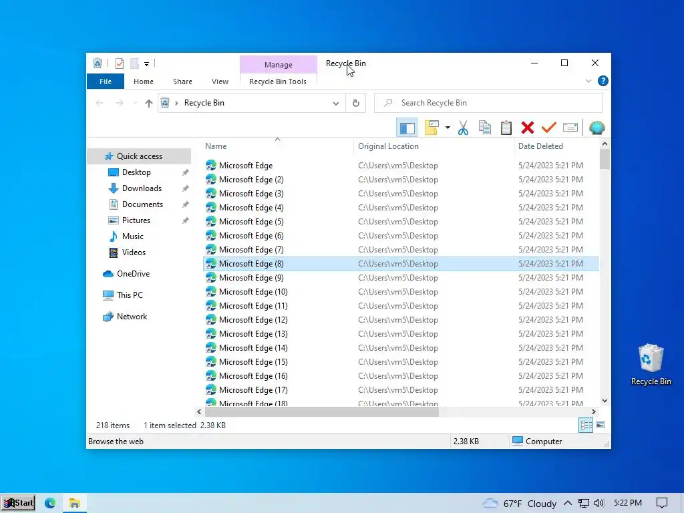Screen dimensions: 684x513
Task: Open Videos folder in sidebar
Action: pyautogui.click(x=134, y=252)
